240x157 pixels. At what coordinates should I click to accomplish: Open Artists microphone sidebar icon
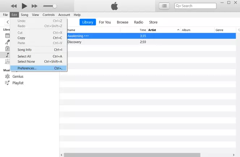[x=7, y=42]
